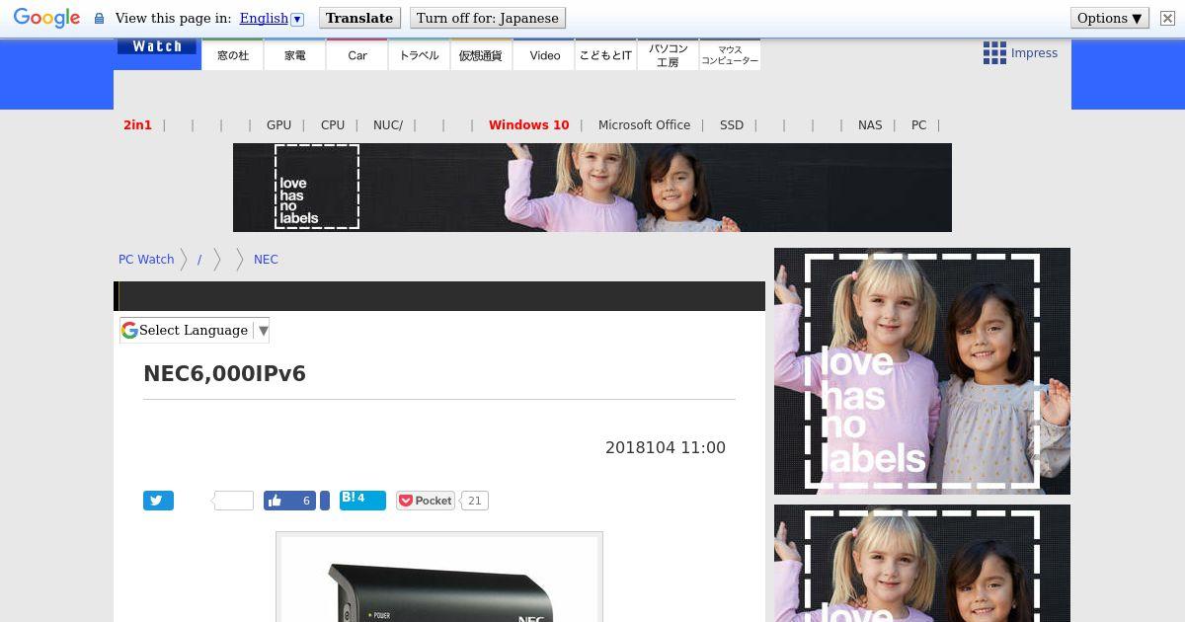Go to PC topic link
Image resolution: width=1185 pixels, height=622 pixels.
tap(919, 125)
